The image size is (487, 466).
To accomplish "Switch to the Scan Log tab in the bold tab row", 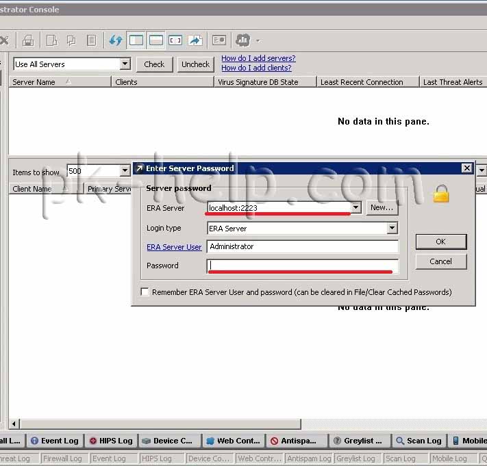I will (419, 441).
